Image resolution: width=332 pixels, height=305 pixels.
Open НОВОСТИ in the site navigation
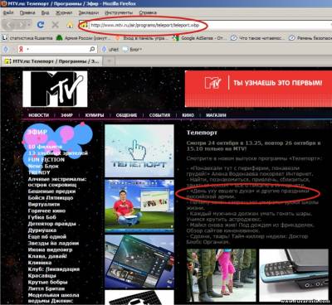39,115
